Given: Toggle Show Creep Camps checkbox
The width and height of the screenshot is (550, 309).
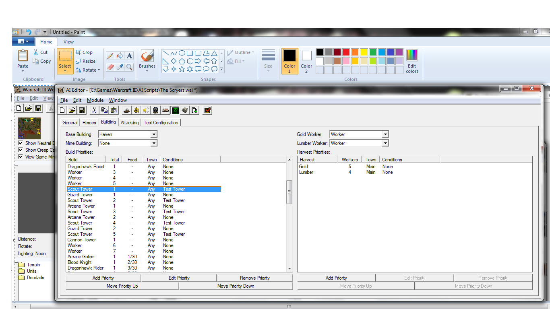Looking at the screenshot, I should tap(21, 150).
